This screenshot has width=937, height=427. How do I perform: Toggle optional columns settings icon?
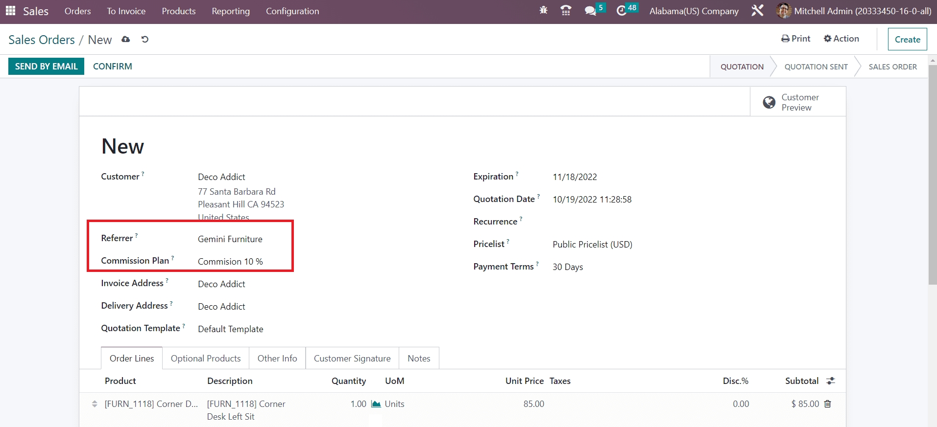pyautogui.click(x=831, y=381)
